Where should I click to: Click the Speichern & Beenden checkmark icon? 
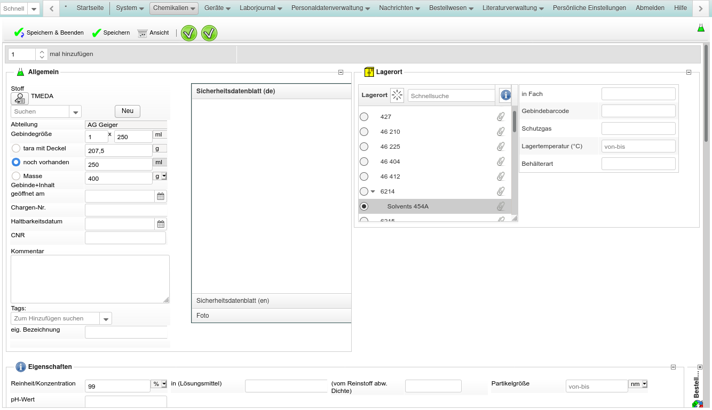click(19, 33)
